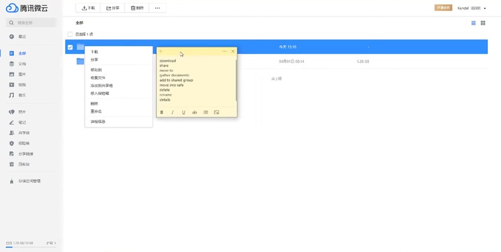Click the toolbar 分享 share button
The image size is (501, 252).
[x=112, y=8]
